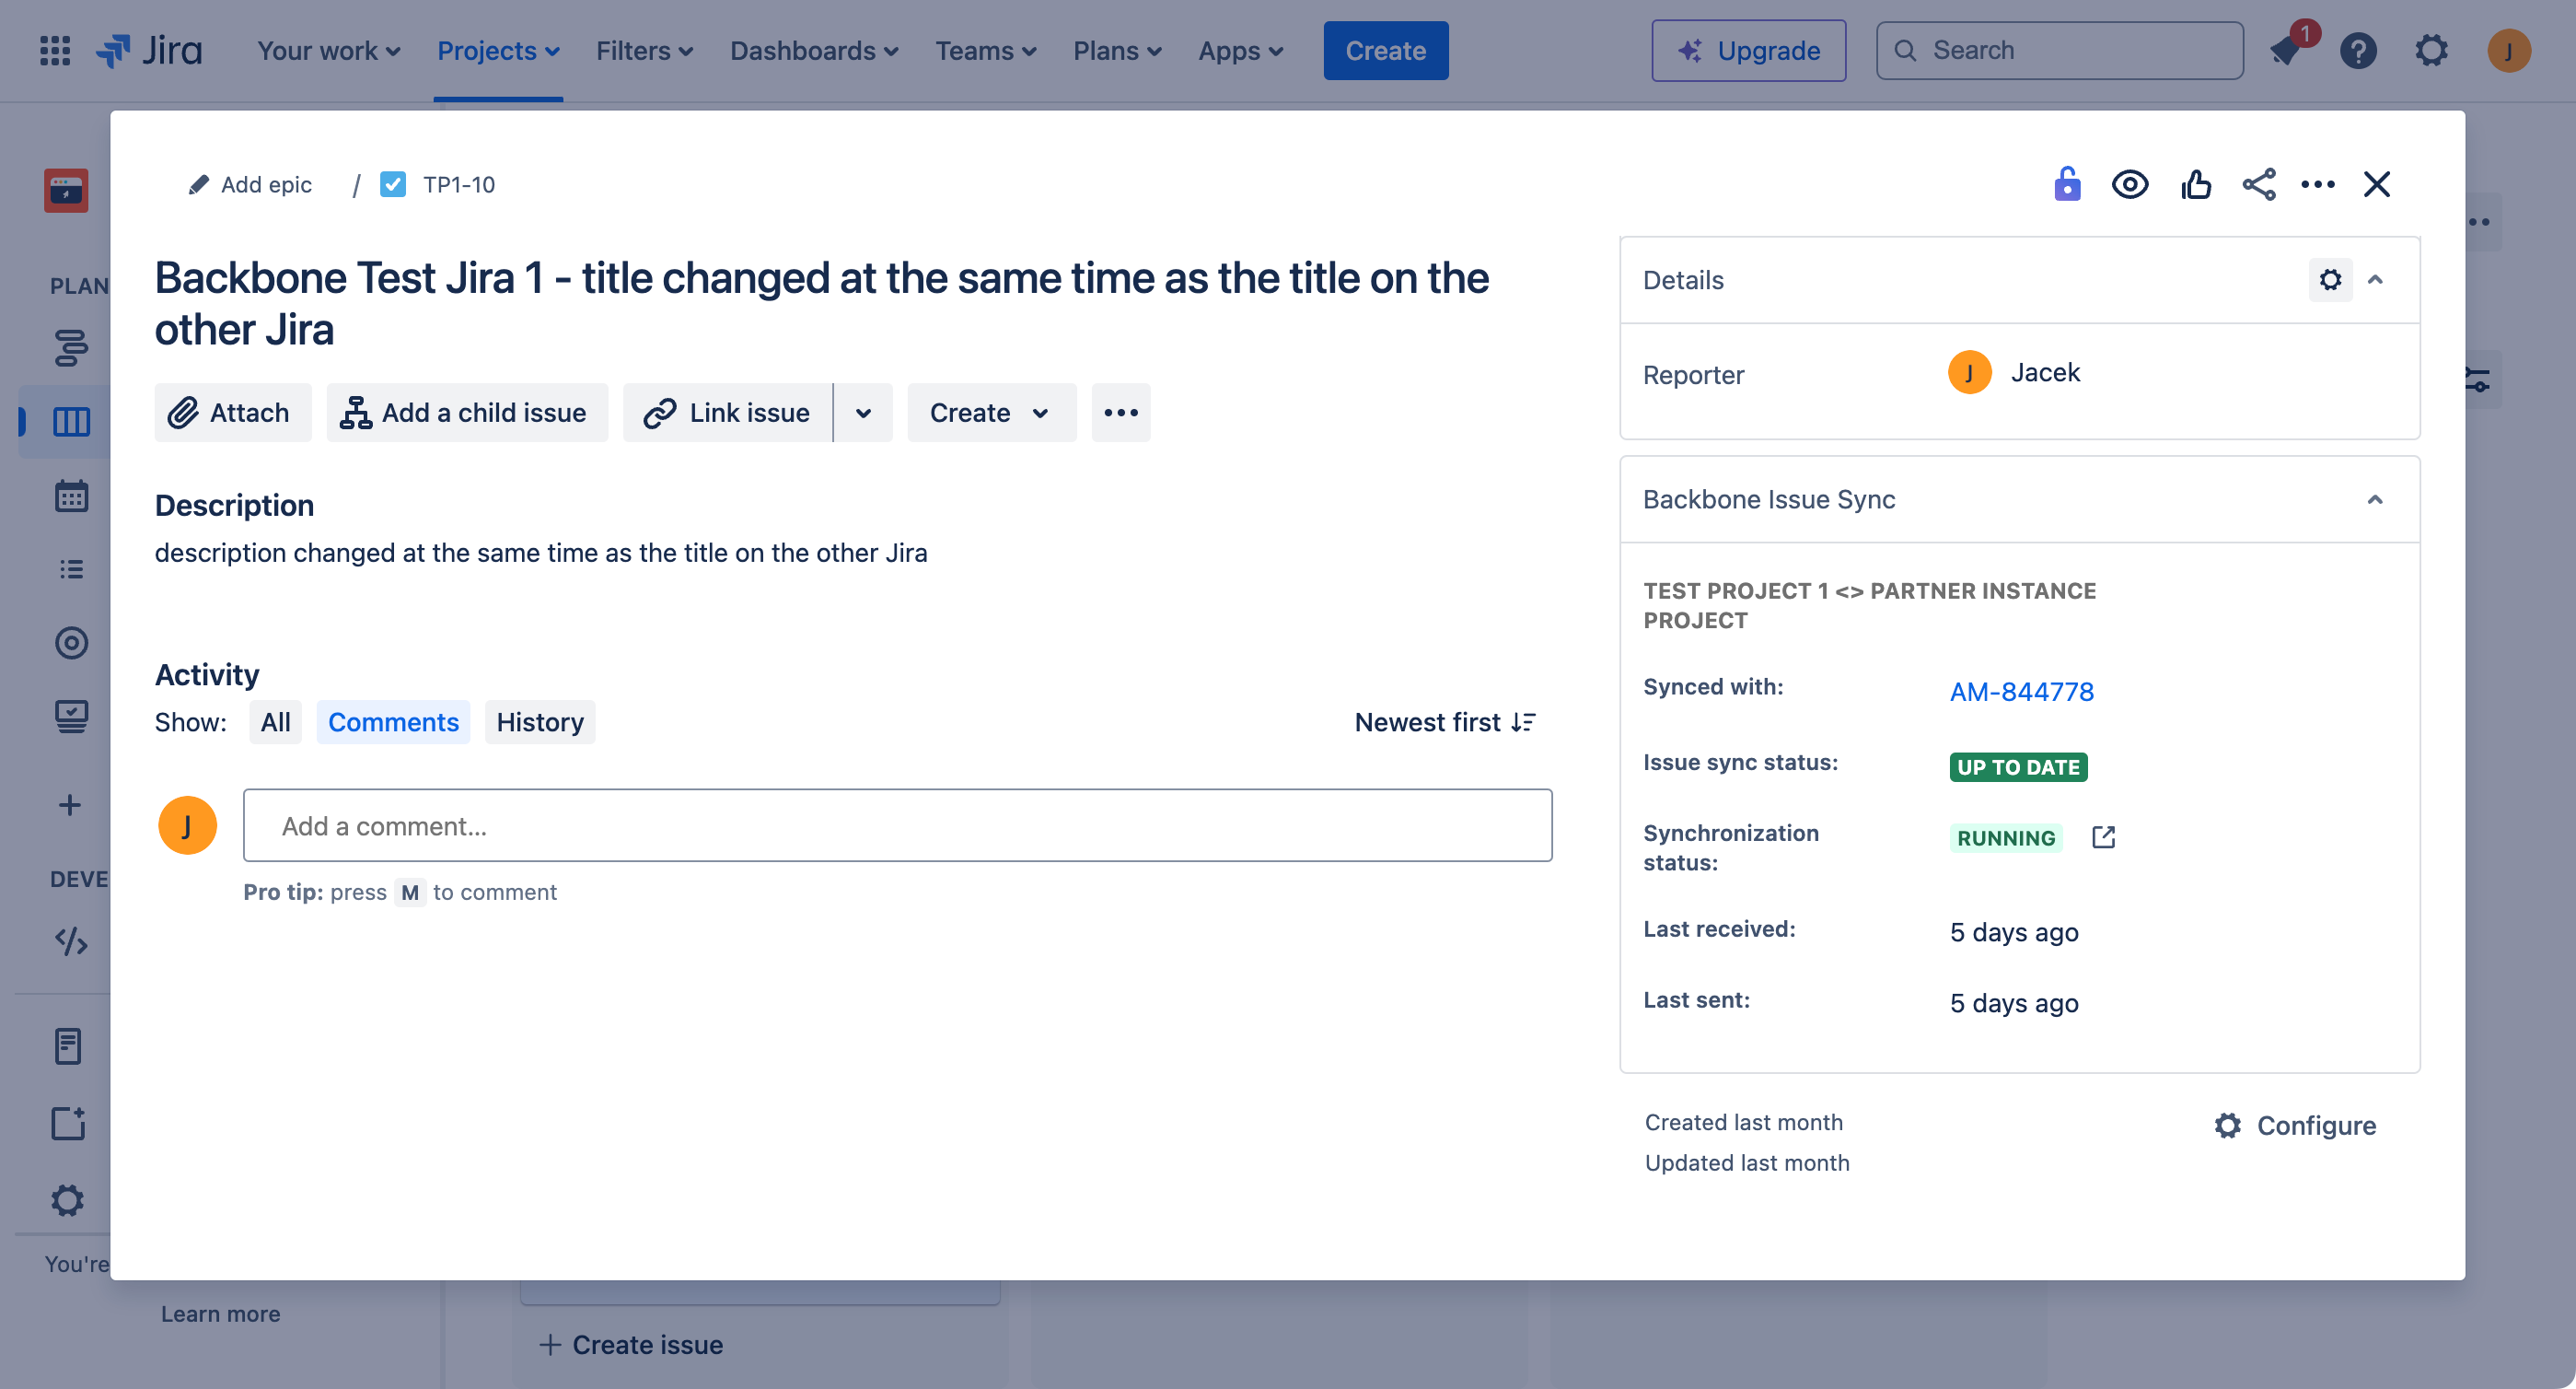
Task: Click Add a child issue
Action: tap(467, 413)
